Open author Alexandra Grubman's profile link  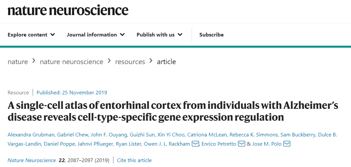[30, 135]
